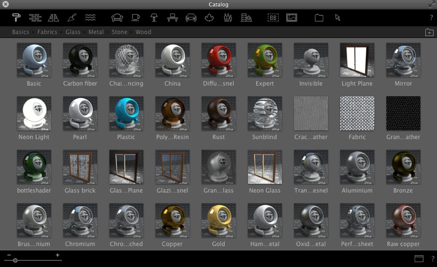The image size is (437, 267).
Task: Select the Aluminium metal thumbnail
Action: [x=357, y=167]
